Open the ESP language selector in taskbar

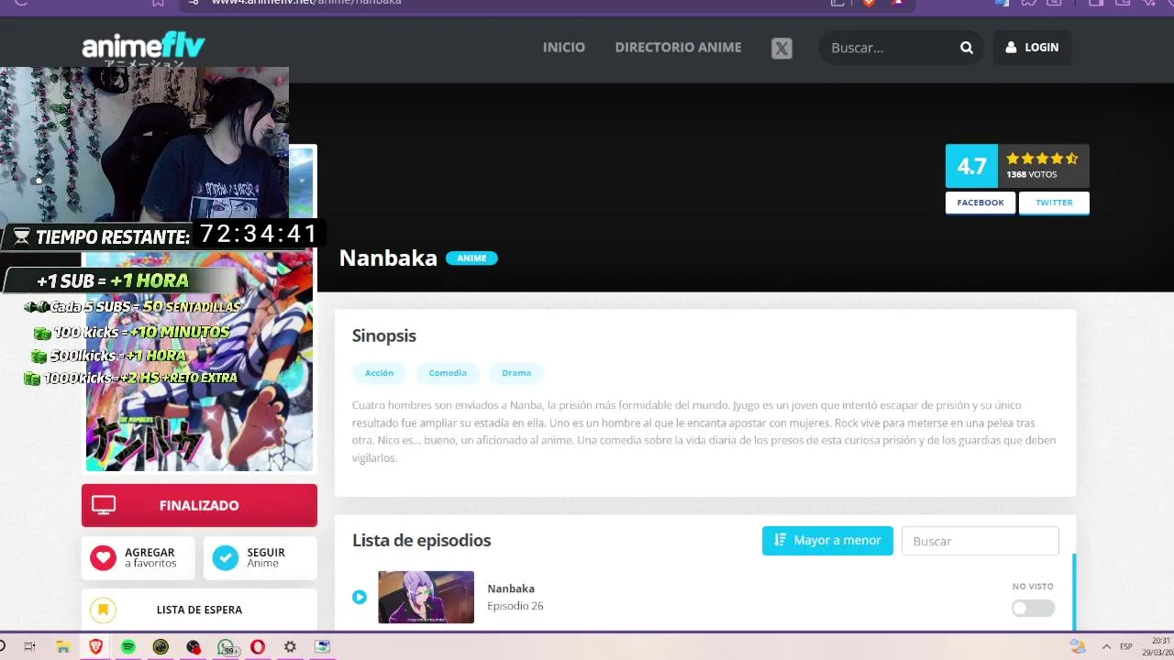tap(1125, 646)
